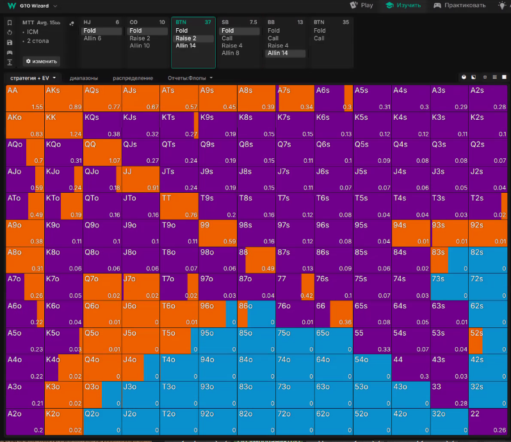
Task: Select 'Allin 14' for BTN
Action: click(x=186, y=46)
